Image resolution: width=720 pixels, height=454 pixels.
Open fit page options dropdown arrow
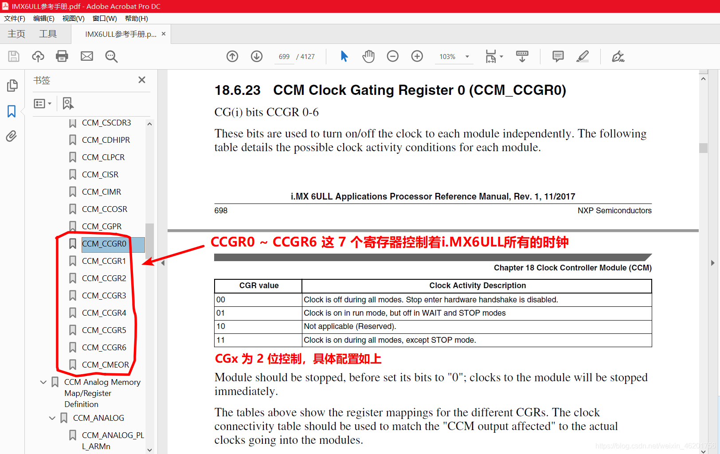click(x=501, y=56)
